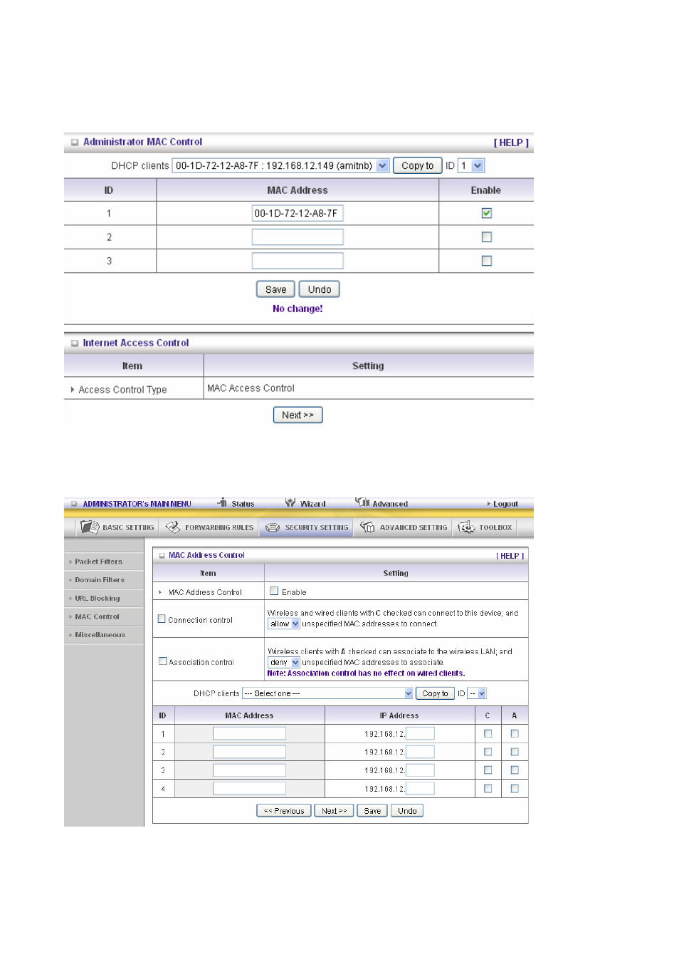The height and width of the screenshot is (962, 679).
Task: Open the allow dropdown for connection control
Action: [x=284, y=624]
